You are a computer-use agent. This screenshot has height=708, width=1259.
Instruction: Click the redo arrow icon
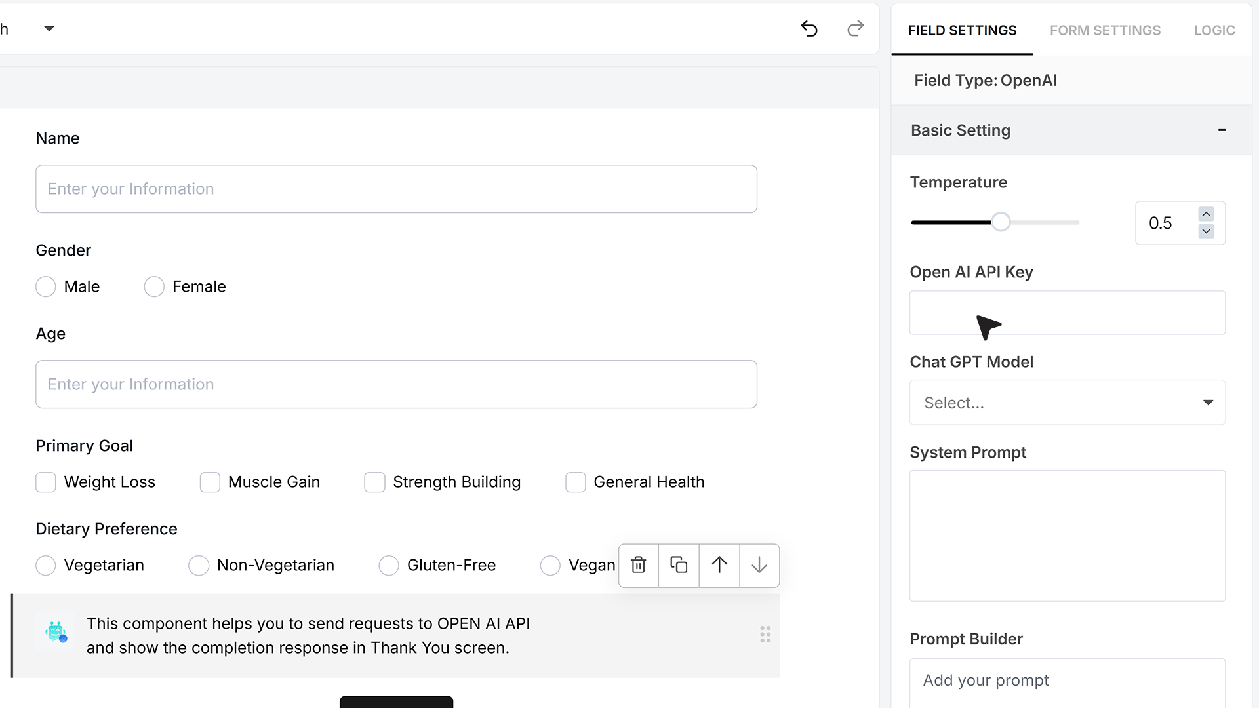tap(855, 29)
